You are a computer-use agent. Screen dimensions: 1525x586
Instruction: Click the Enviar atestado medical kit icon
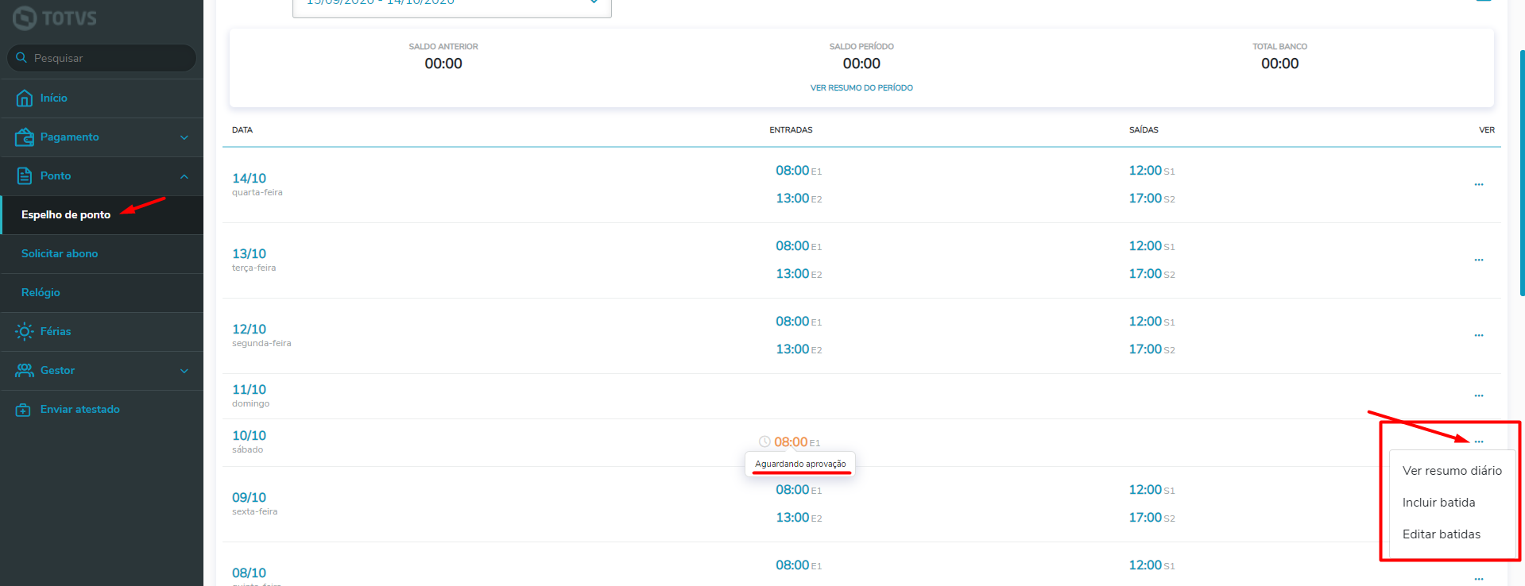(24, 410)
